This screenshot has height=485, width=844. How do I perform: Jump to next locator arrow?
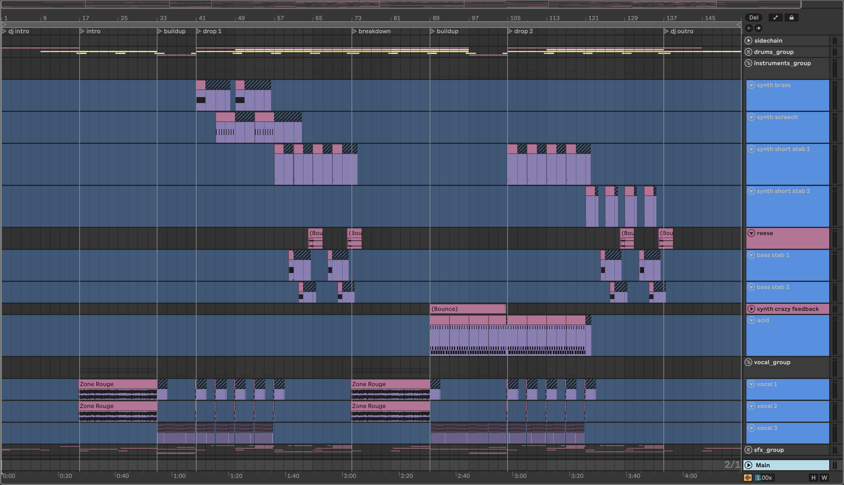758,28
